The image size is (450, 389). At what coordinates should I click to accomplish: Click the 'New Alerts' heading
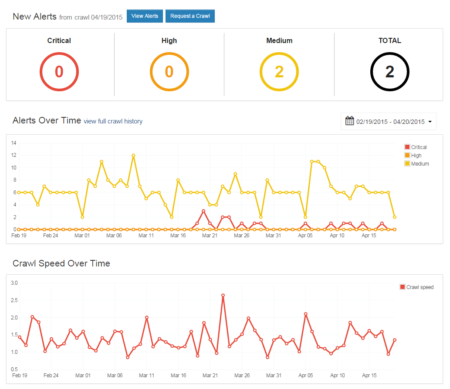coord(34,17)
